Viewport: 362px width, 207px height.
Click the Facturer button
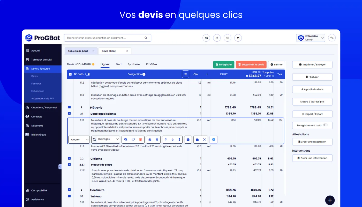point(312,77)
